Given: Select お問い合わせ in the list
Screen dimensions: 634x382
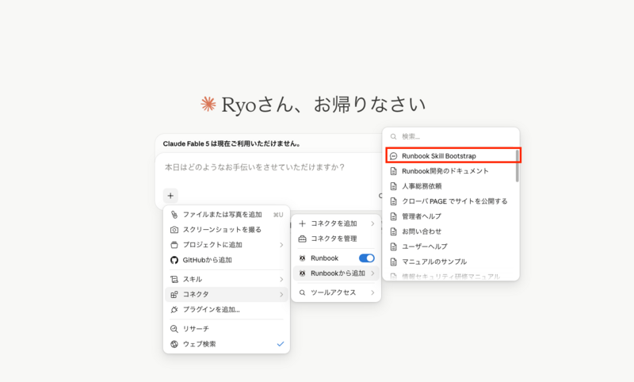Looking at the screenshot, I should [450, 231].
